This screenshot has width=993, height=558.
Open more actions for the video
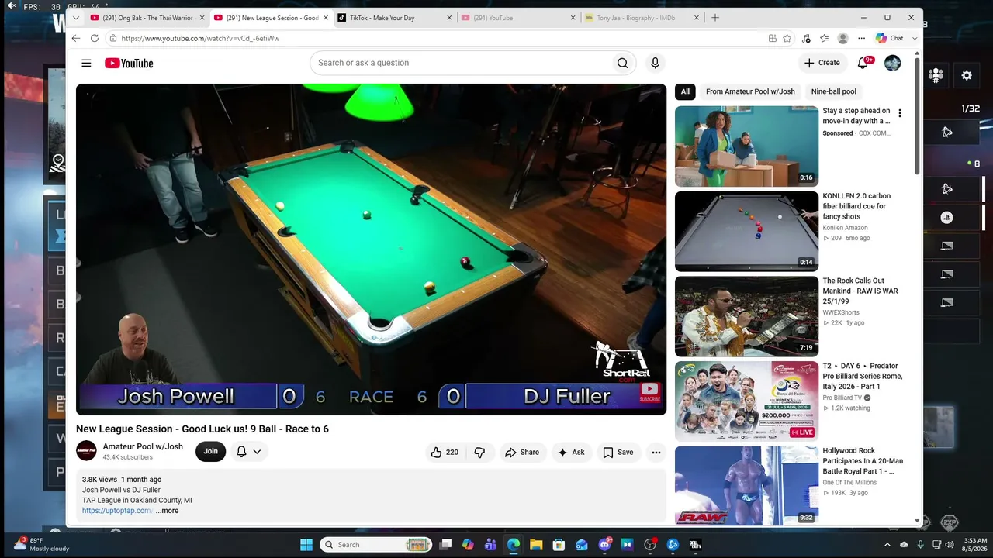656,453
